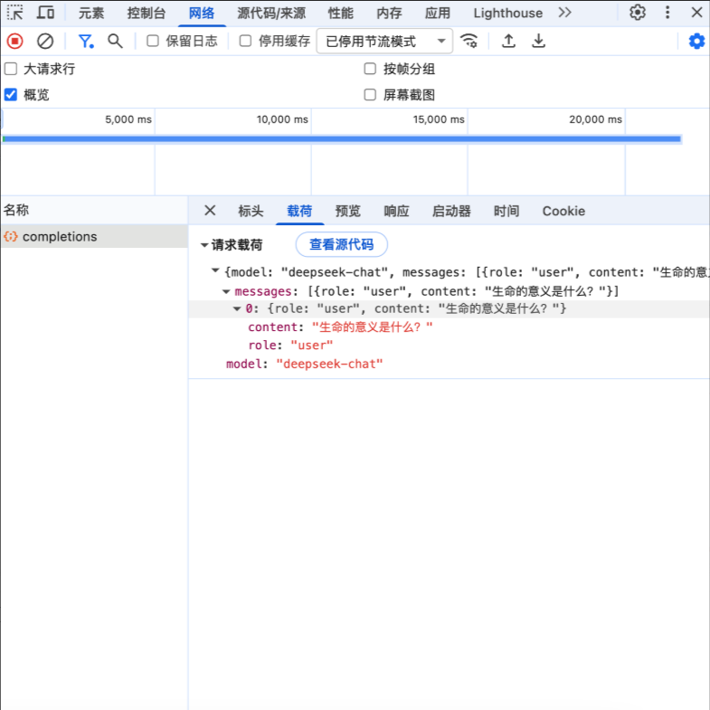Collapse the messages array
710x710 pixels.
click(226, 291)
